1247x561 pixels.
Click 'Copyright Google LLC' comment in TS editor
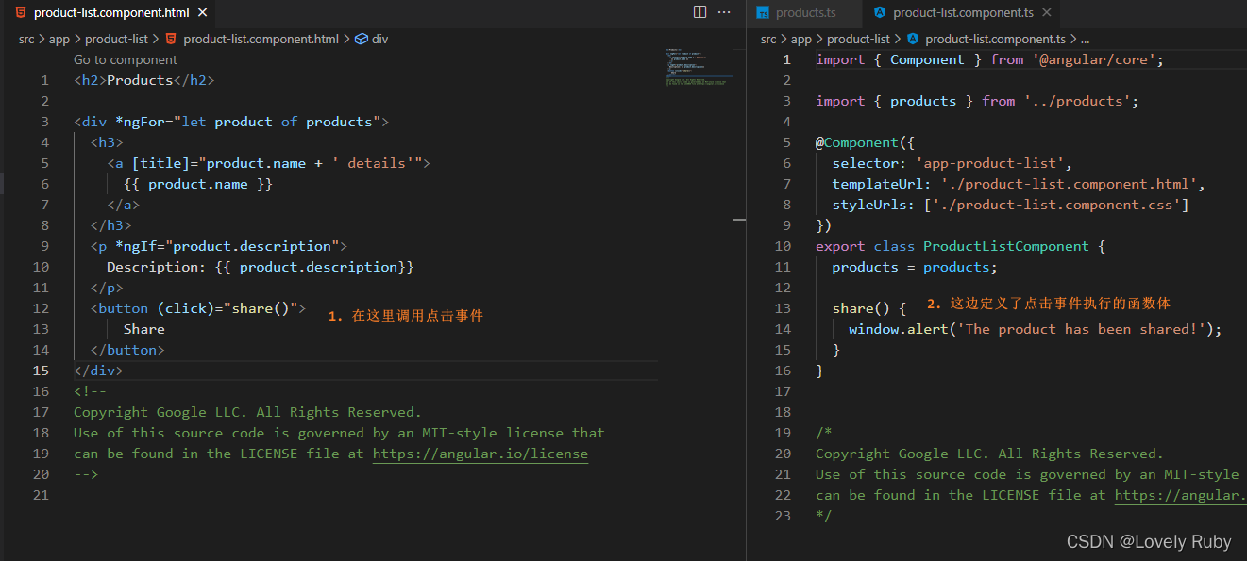click(990, 454)
